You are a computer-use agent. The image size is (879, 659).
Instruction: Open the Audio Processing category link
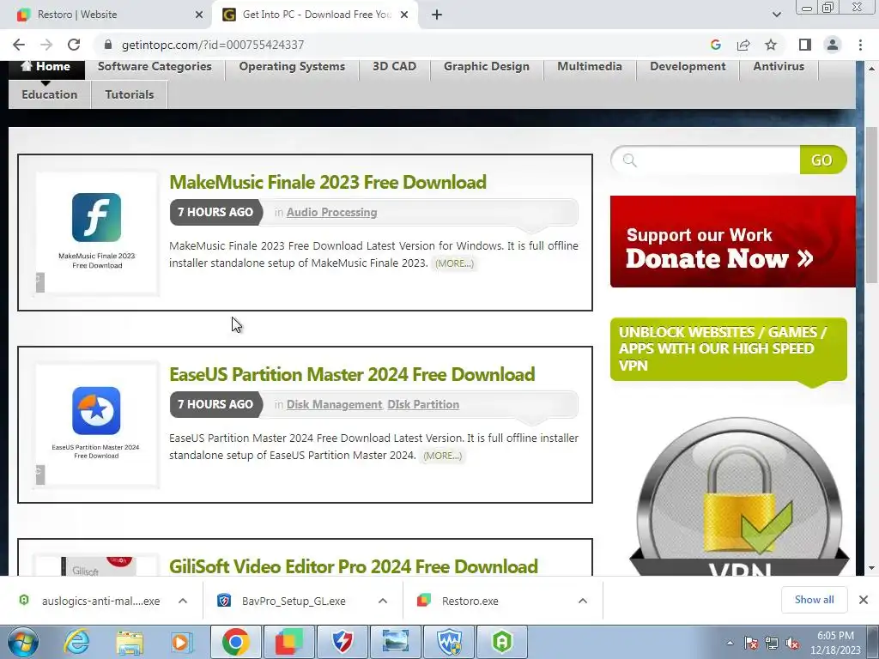coord(332,213)
